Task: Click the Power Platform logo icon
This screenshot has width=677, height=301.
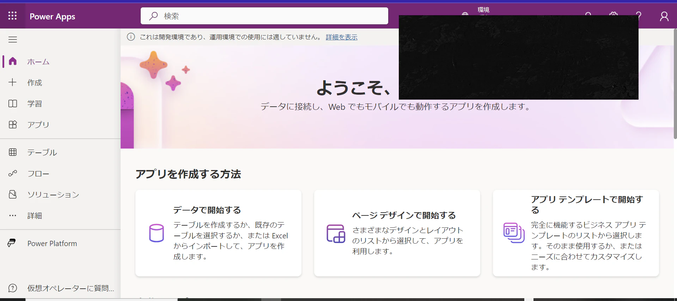Action: 12,243
